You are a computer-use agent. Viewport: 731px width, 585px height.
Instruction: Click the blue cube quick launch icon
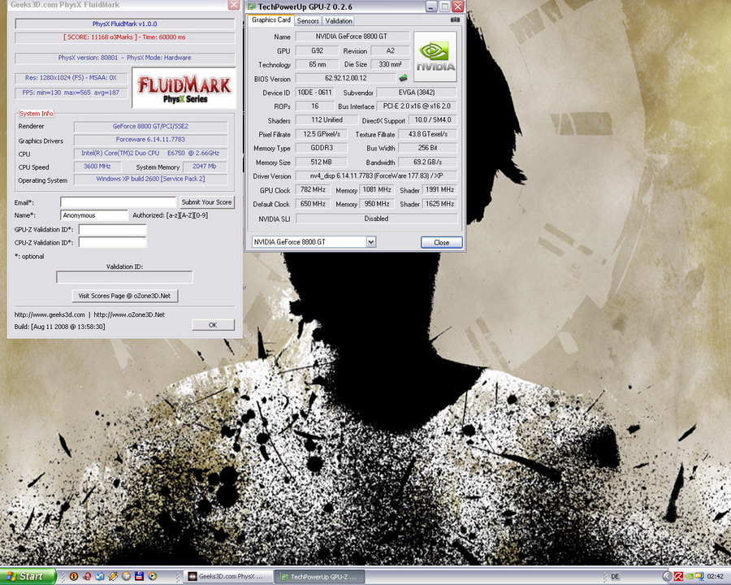pyautogui.click(x=100, y=576)
